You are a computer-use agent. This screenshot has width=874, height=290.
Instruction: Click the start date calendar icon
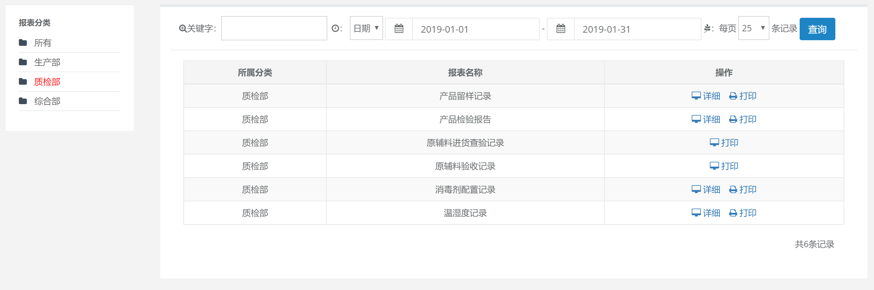tap(399, 29)
